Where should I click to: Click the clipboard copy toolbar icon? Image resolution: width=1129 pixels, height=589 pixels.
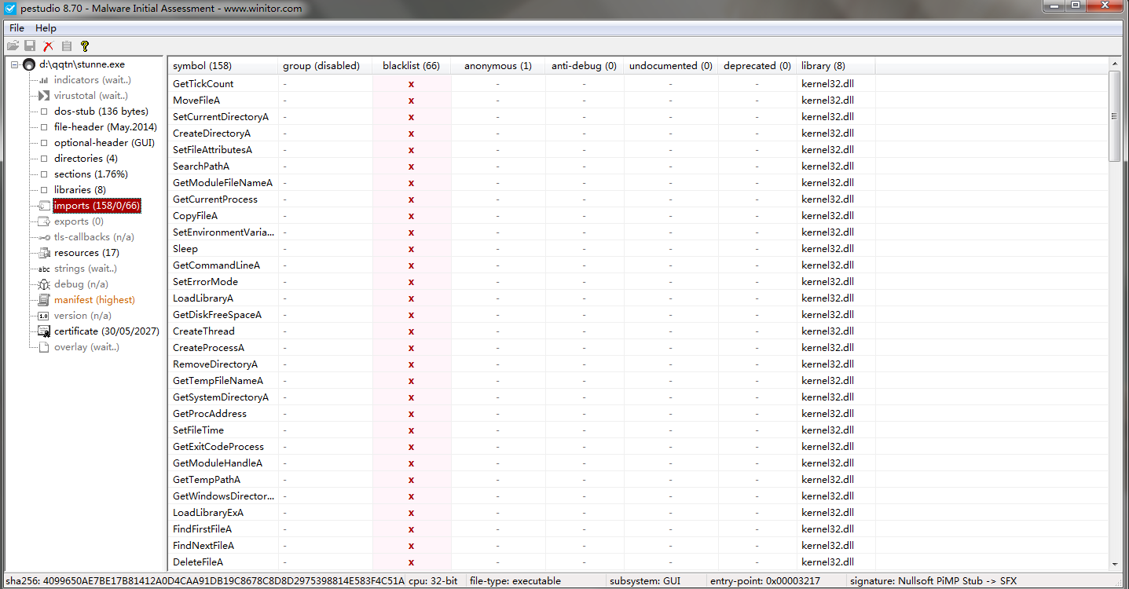pos(67,46)
